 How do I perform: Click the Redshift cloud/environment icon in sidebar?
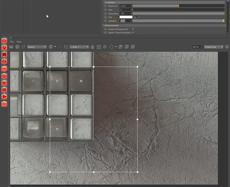tap(4, 40)
